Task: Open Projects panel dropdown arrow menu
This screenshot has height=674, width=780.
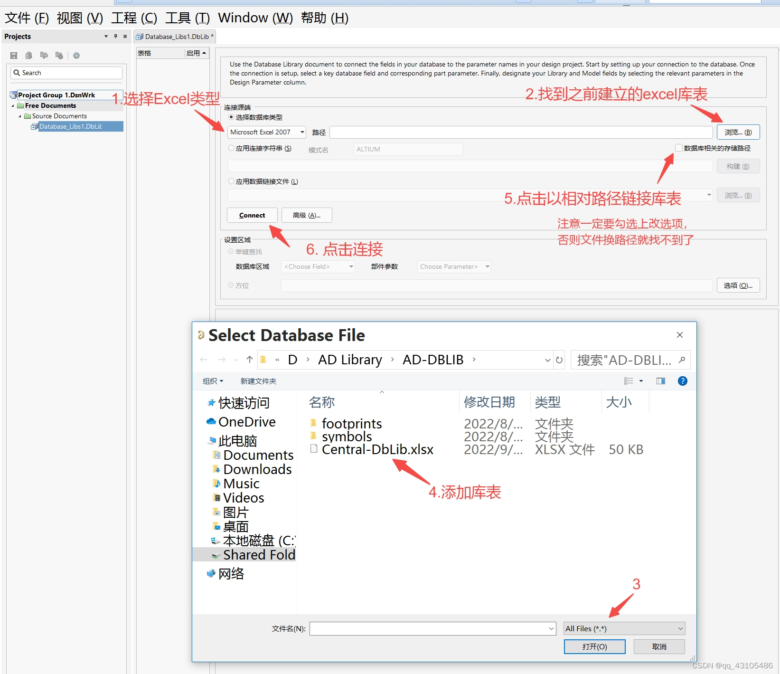Action: [106, 37]
